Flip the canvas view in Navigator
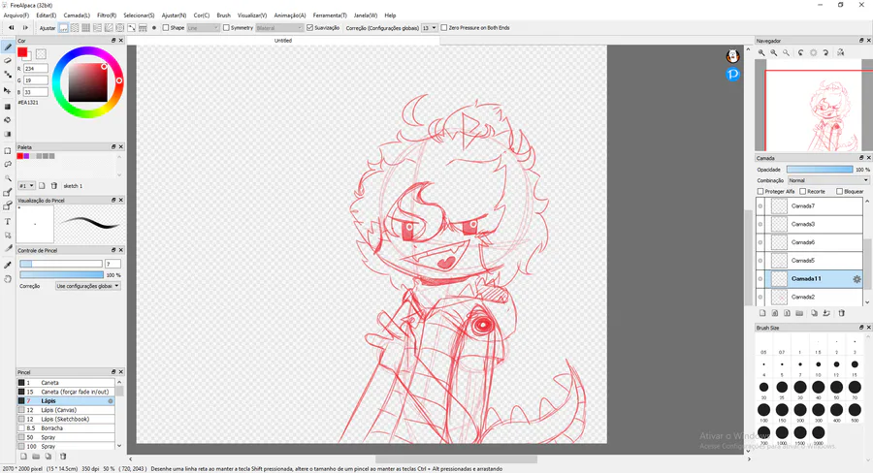The height and width of the screenshot is (473, 873). point(841,52)
